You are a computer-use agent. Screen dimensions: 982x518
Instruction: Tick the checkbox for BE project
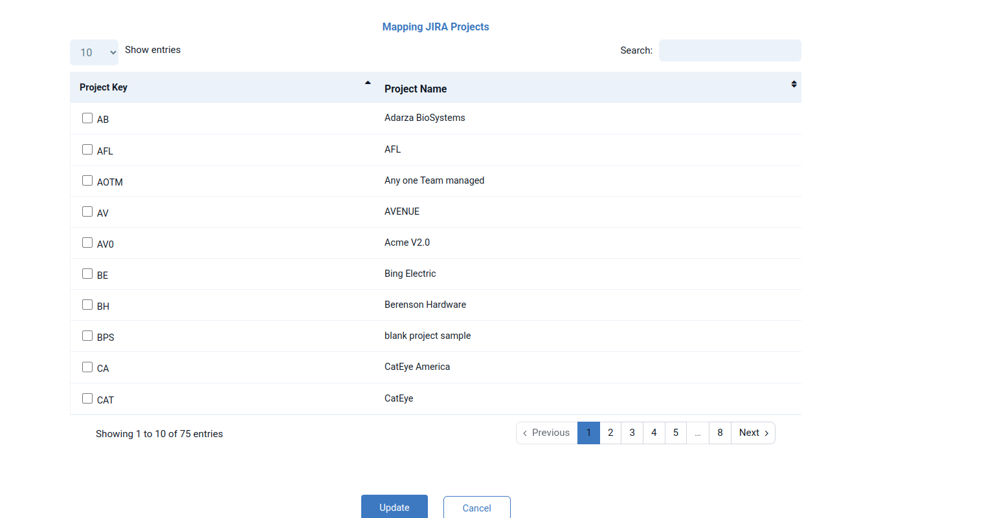click(x=87, y=274)
